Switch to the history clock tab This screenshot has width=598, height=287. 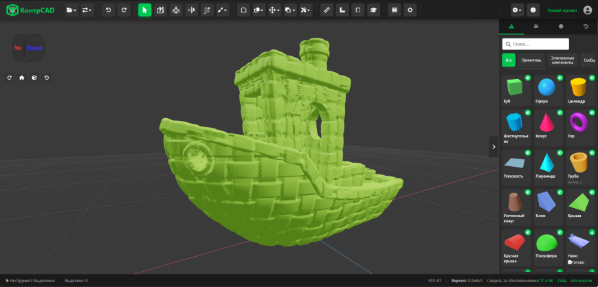click(586, 26)
